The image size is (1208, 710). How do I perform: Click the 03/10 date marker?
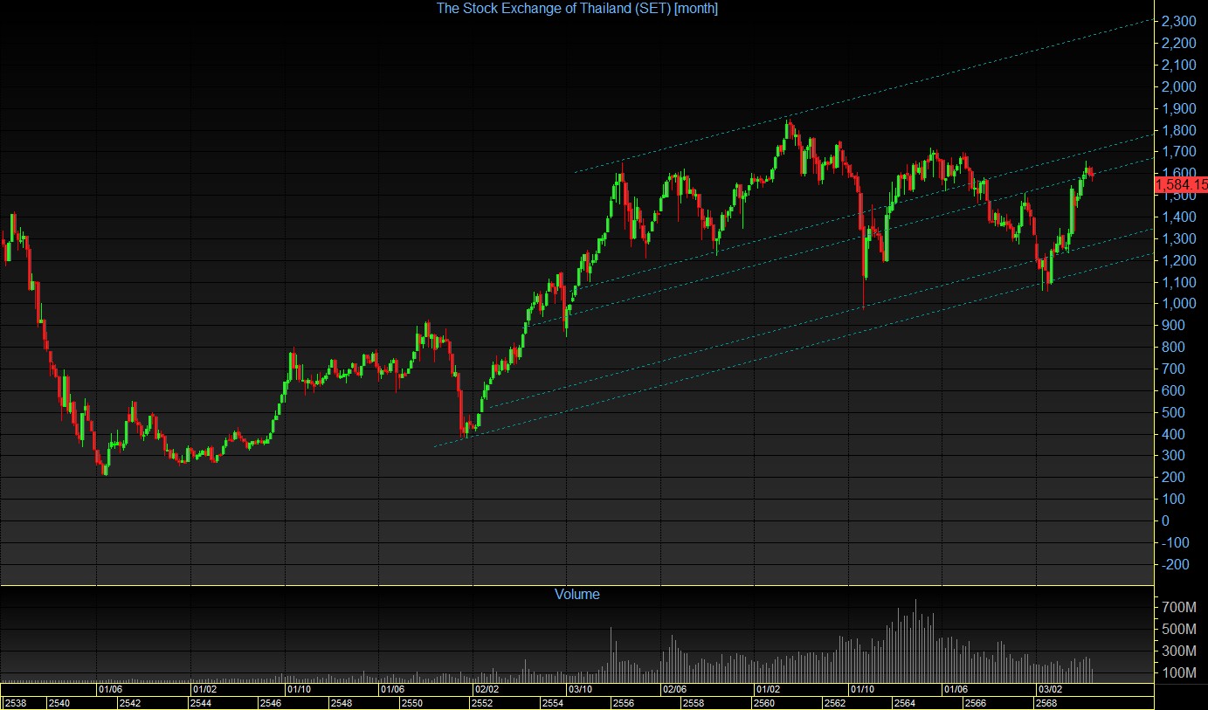click(x=581, y=689)
